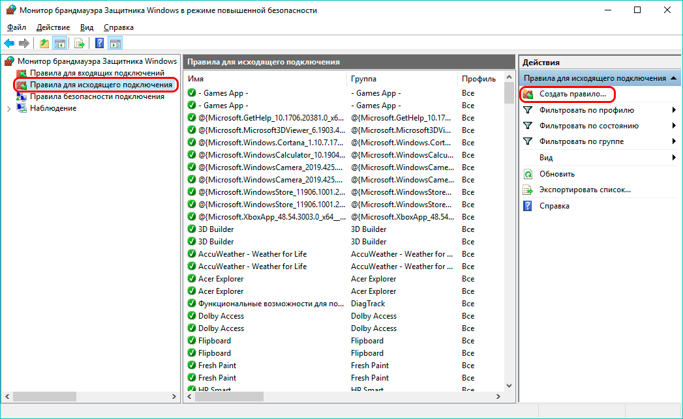Screen dimensions: 683x419
Task: Select the @{Microsoft.Windows.Cortana_1.10.7.17 rule row
Action: (x=344, y=142)
